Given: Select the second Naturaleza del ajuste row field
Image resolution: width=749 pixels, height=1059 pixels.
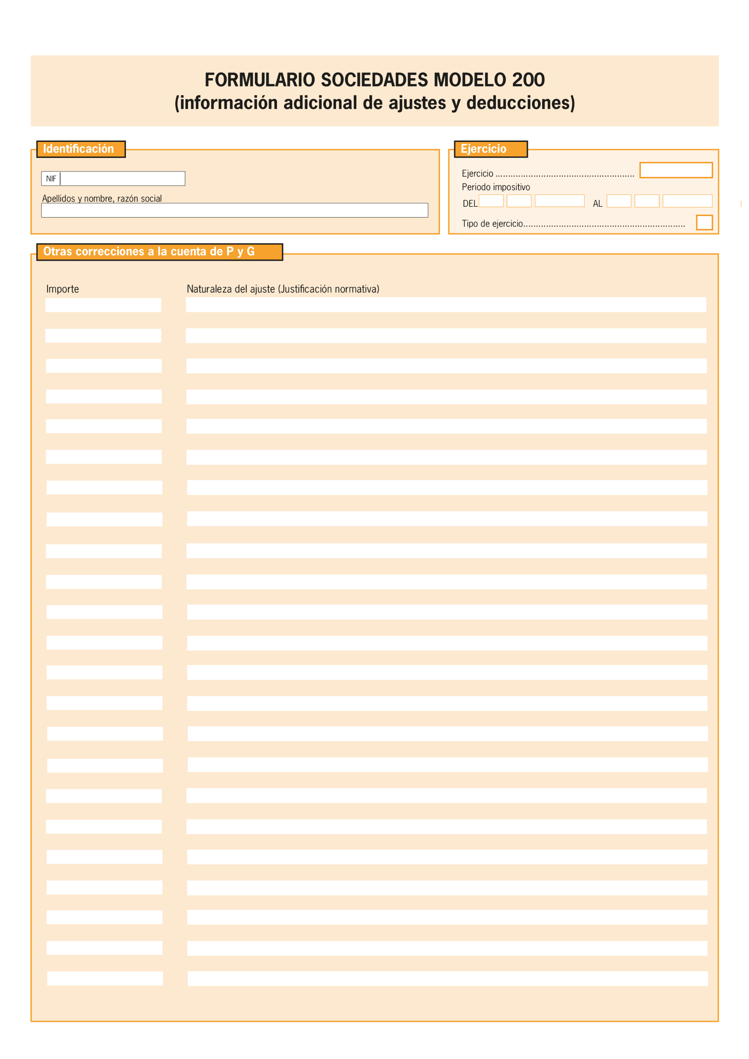Looking at the screenshot, I should point(446,336).
